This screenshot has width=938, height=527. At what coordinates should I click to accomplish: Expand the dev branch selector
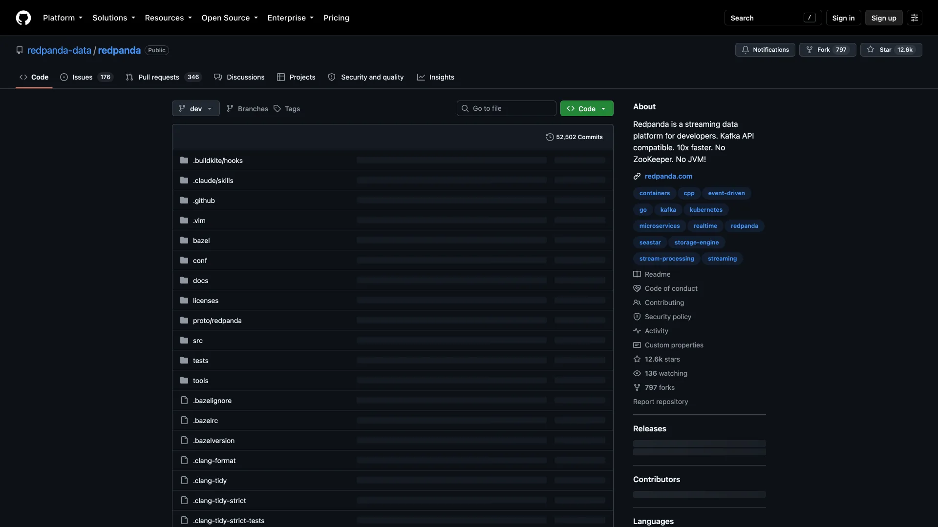[195, 108]
